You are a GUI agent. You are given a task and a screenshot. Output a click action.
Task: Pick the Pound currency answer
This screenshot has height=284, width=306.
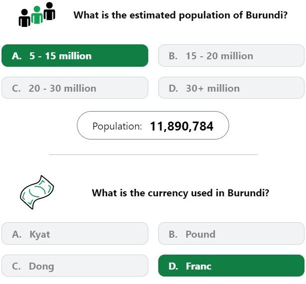pos(231,234)
